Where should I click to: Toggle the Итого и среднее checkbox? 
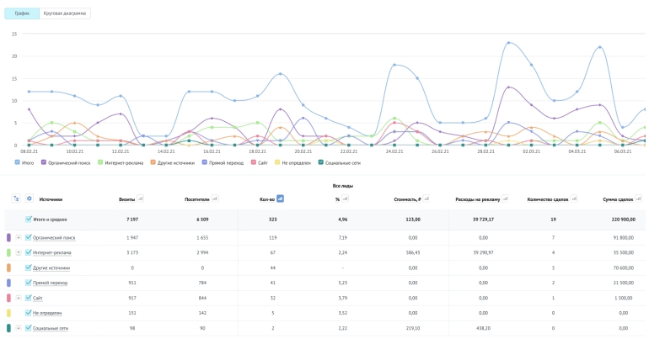pyautogui.click(x=28, y=220)
